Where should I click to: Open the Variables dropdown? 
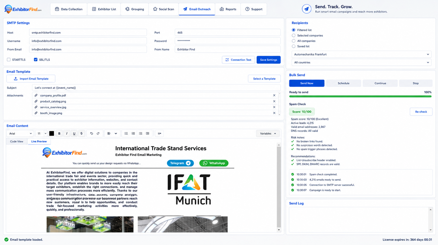268,134
